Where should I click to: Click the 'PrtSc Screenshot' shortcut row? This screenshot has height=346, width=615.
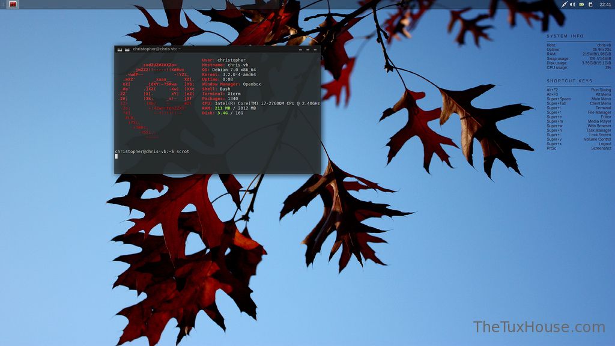[x=579, y=148]
